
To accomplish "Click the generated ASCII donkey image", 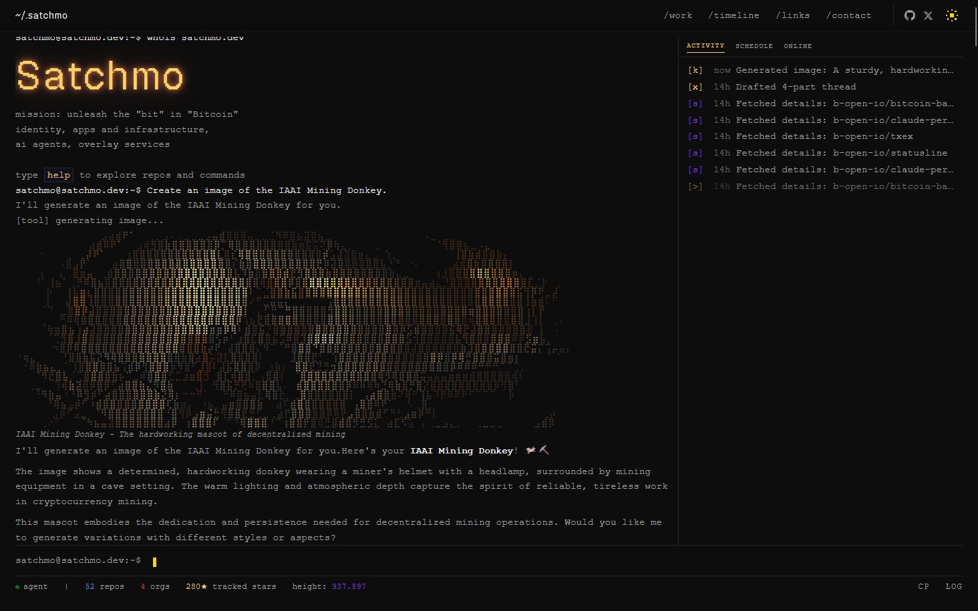I will point(294,329).
